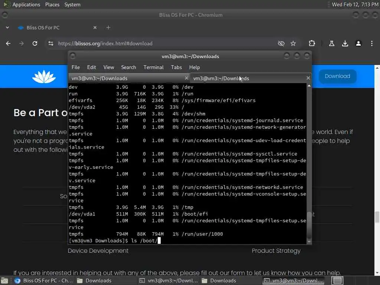Bookmark this page with the star icon
The width and height of the screenshot is (380, 285).
pyautogui.click(x=293, y=43)
